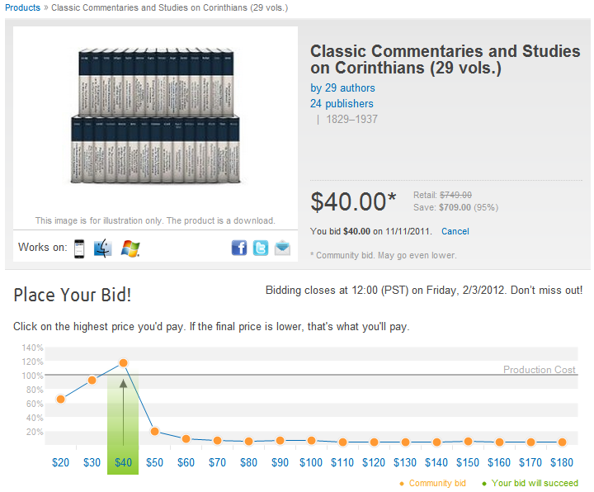This screenshot has width=594, height=492.
Task: Share this product via email icon
Action: coord(282,248)
